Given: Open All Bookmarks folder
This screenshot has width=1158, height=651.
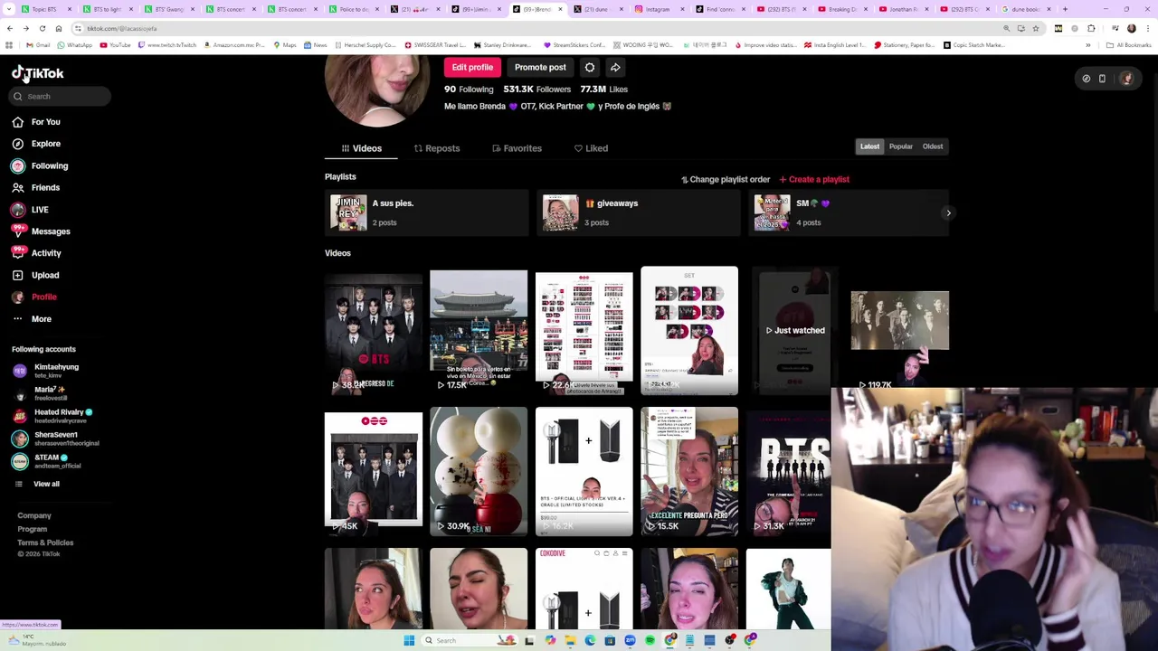Looking at the screenshot, I should [x=1128, y=44].
